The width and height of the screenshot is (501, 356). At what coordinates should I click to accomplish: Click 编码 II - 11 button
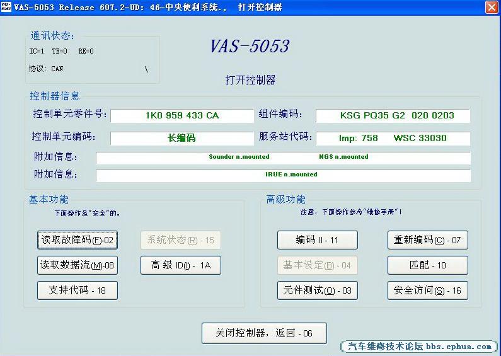point(317,240)
